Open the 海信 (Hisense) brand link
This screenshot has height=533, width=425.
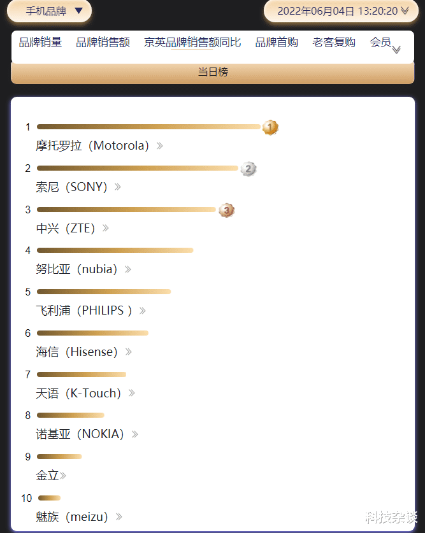click(x=77, y=352)
